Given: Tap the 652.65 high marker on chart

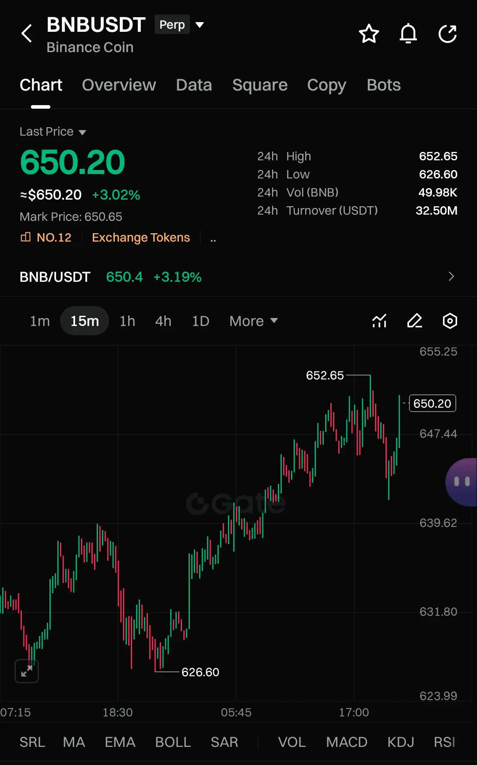Looking at the screenshot, I should coord(325,375).
